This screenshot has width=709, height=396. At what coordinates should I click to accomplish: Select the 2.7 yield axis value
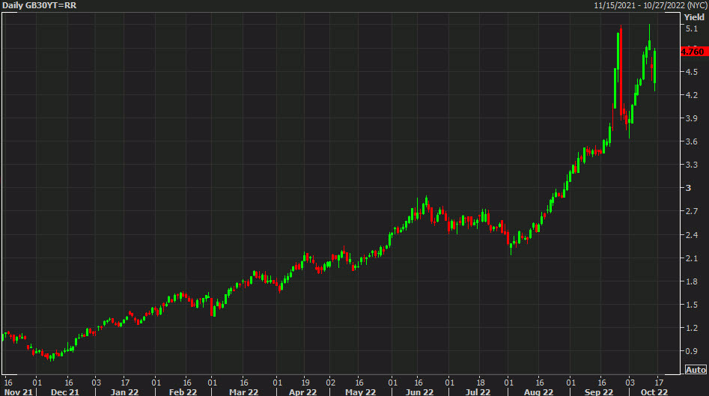point(691,211)
